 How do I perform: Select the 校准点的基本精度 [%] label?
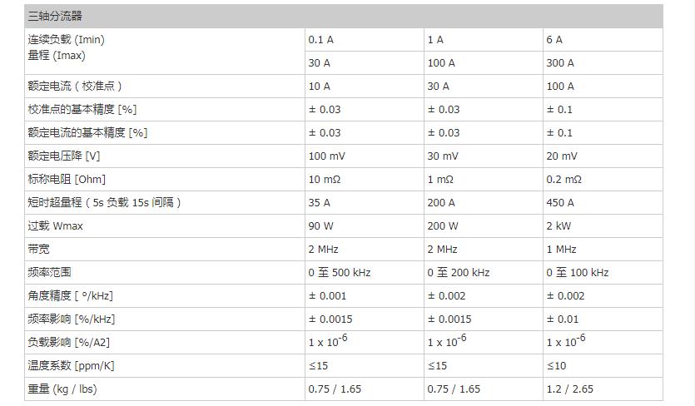[x=81, y=109]
